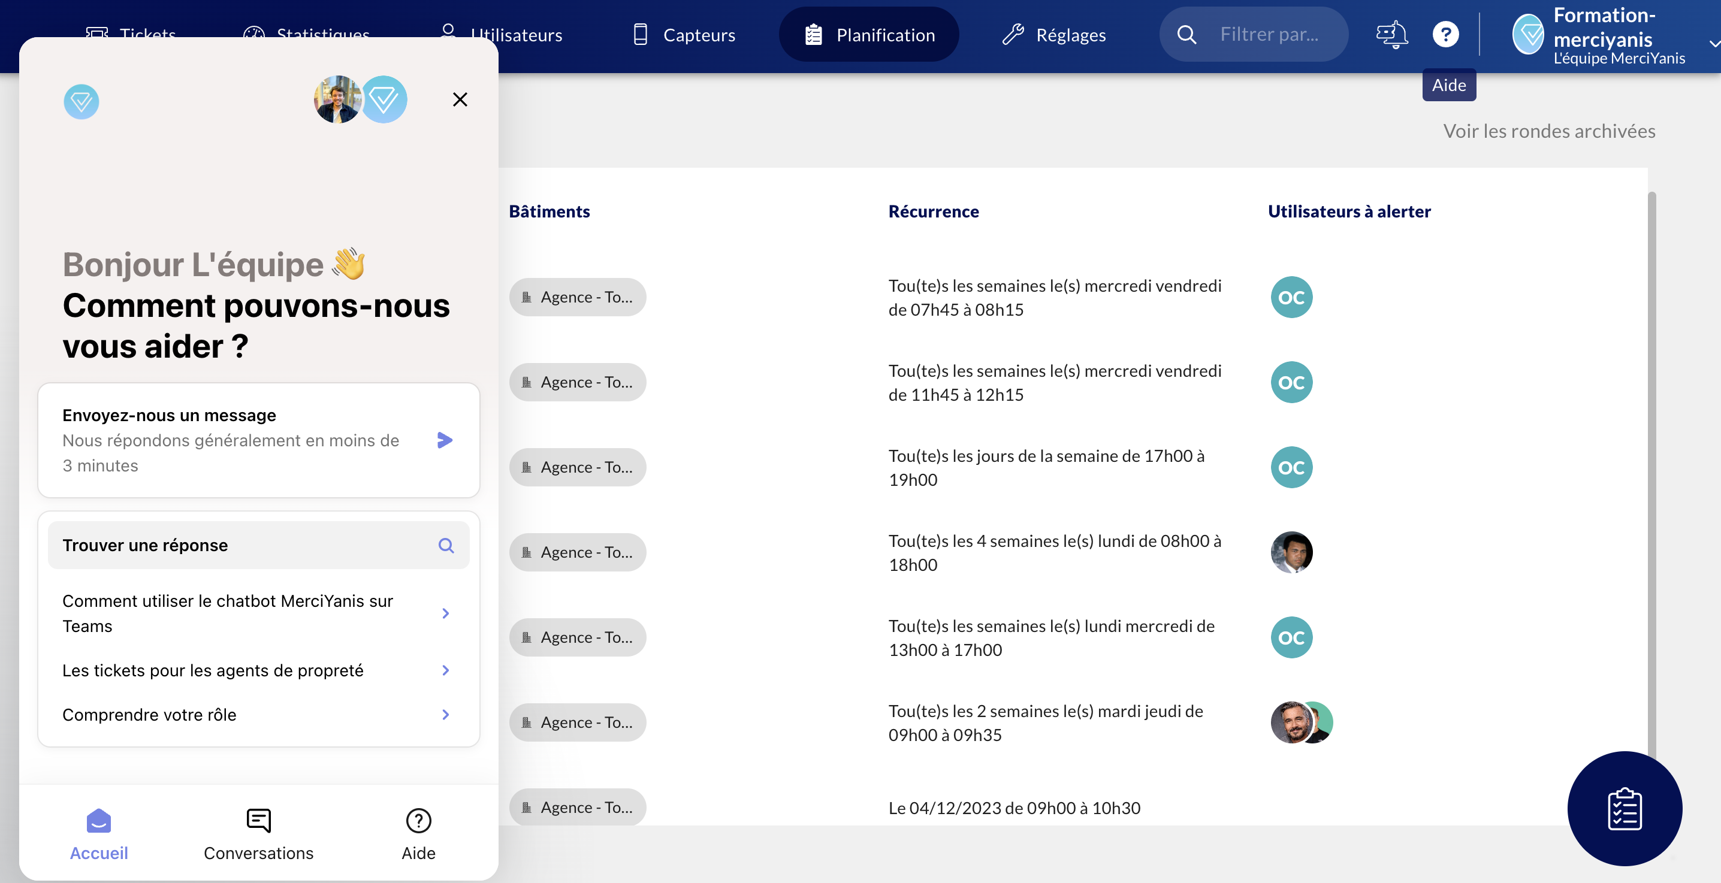Click the Filtrer par search field
The width and height of the screenshot is (1721, 883).
(1269, 34)
